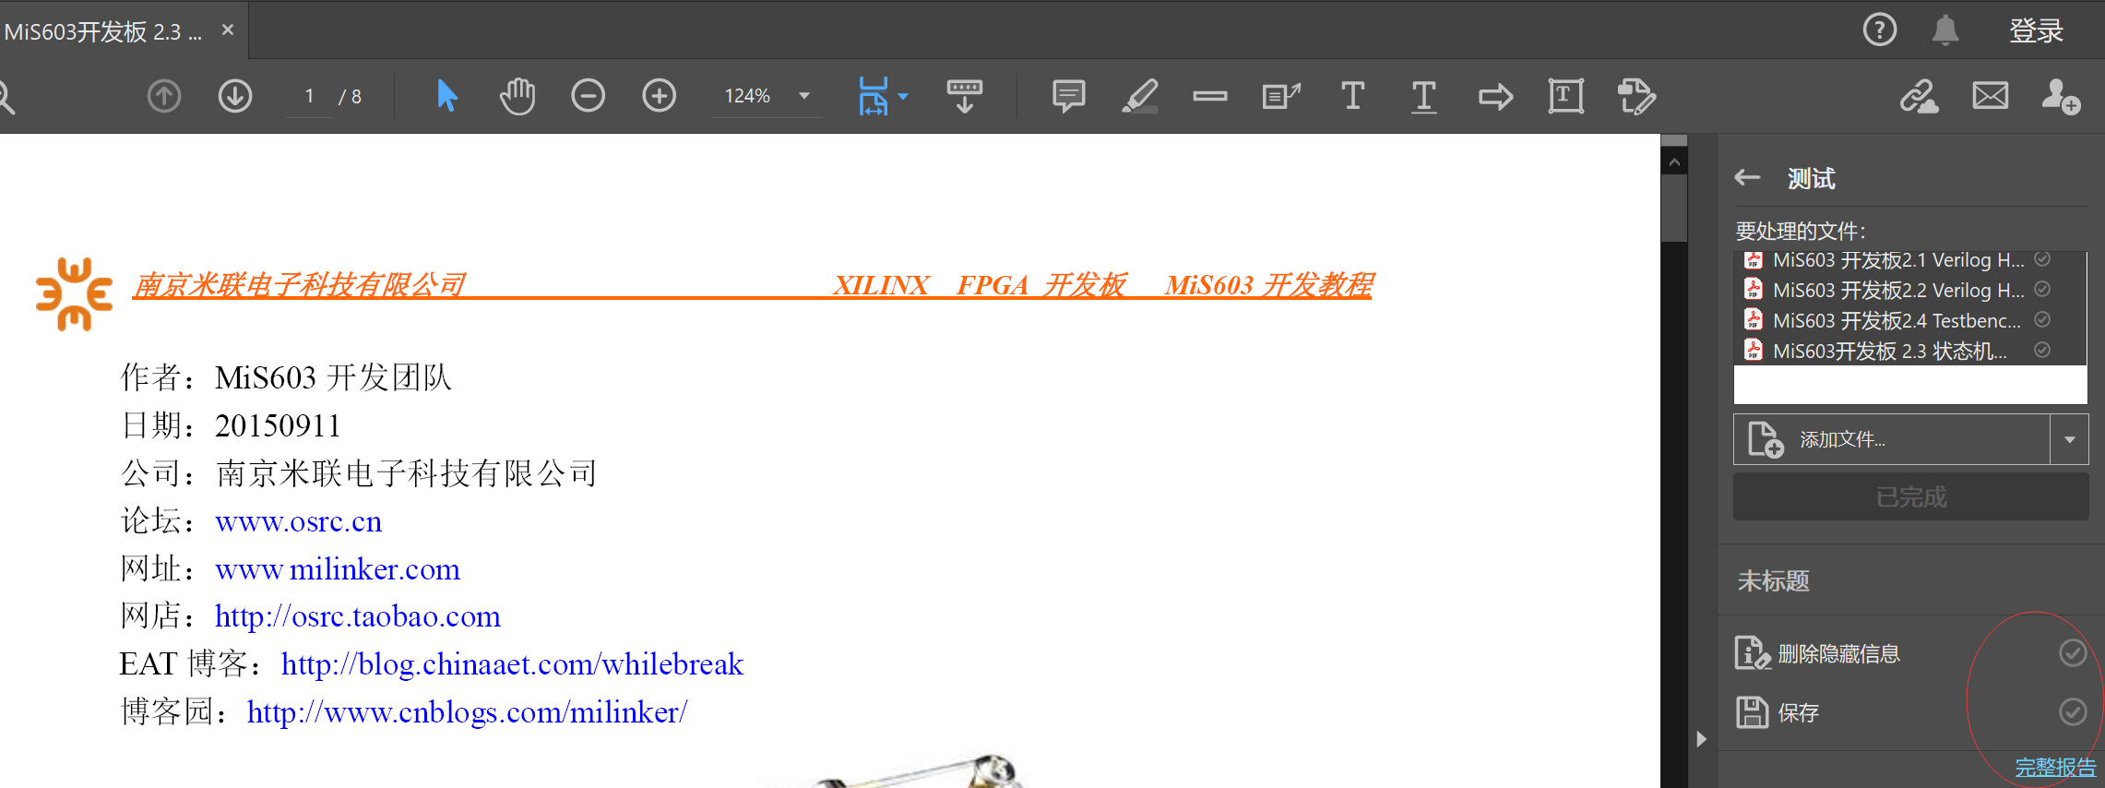Click the 登录 sign-in button
Screen dimensions: 2105x788
pyautogui.click(x=2036, y=30)
